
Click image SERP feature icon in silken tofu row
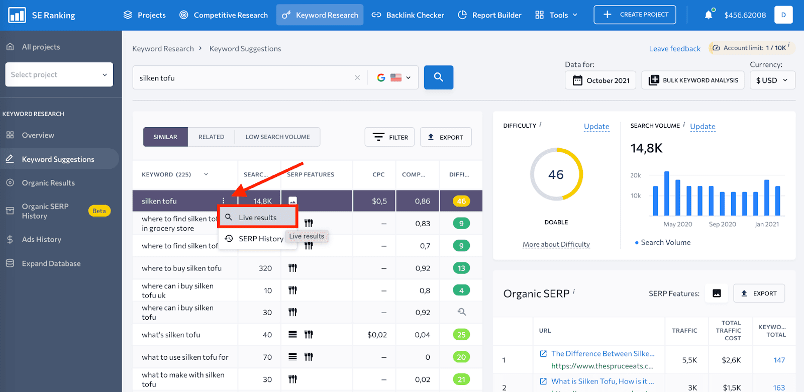(292, 201)
